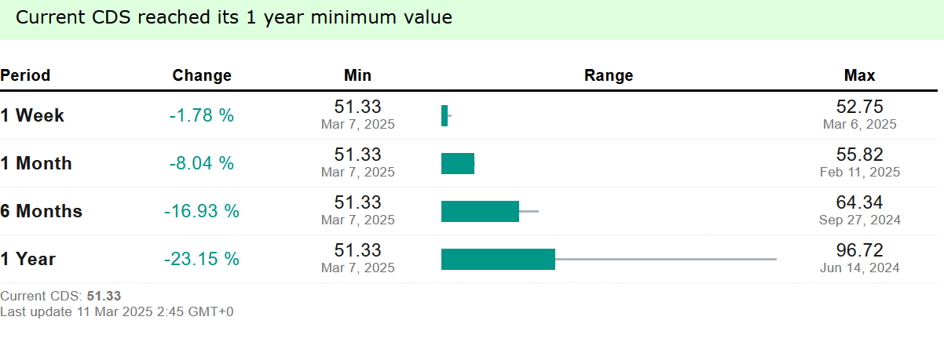Click the -16.93 % change value
944x364 pixels.
pyautogui.click(x=202, y=212)
